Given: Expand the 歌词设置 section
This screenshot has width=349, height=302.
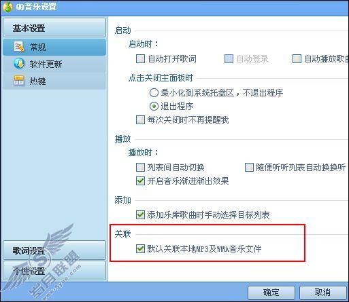Looking at the screenshot, I should pos(54,250).
